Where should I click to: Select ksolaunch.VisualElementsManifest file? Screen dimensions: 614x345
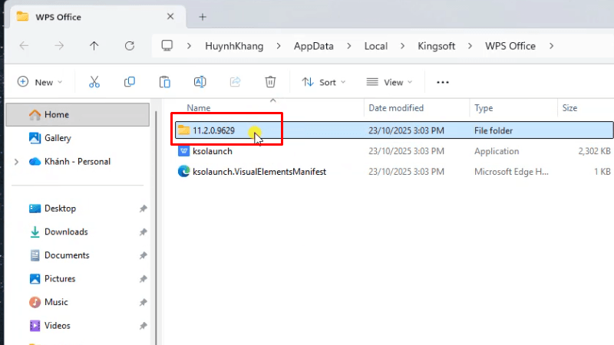coord(259,172)
